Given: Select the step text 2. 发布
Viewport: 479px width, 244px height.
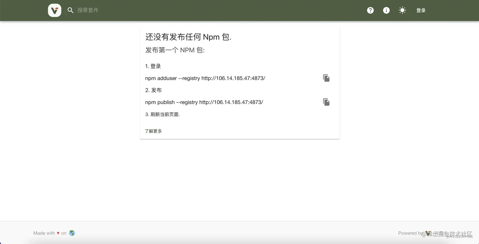Looking at the screenshot, I should click(153, 90).
